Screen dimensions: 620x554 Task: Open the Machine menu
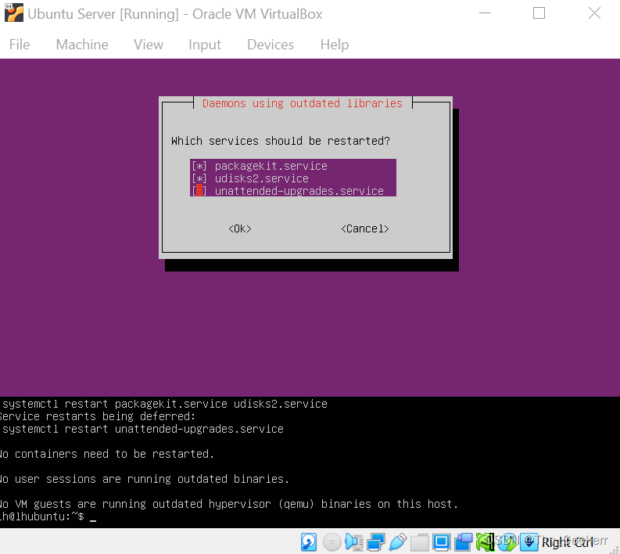[82, 45]
